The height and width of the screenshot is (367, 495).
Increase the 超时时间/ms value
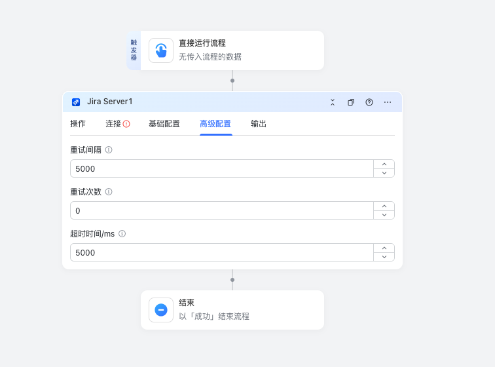click(384, 248)
